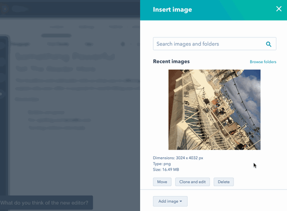Screen dimensions: 287x211
Task: Select the recent staircase photo thumbnail
Action: click(x=214, y=109)
